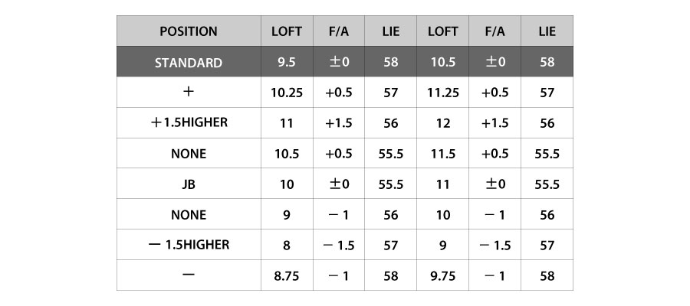The height and width of the screenshot is (306, 690).
Task: Click the minus sign position in last row
Action: [x=188, y=276]
